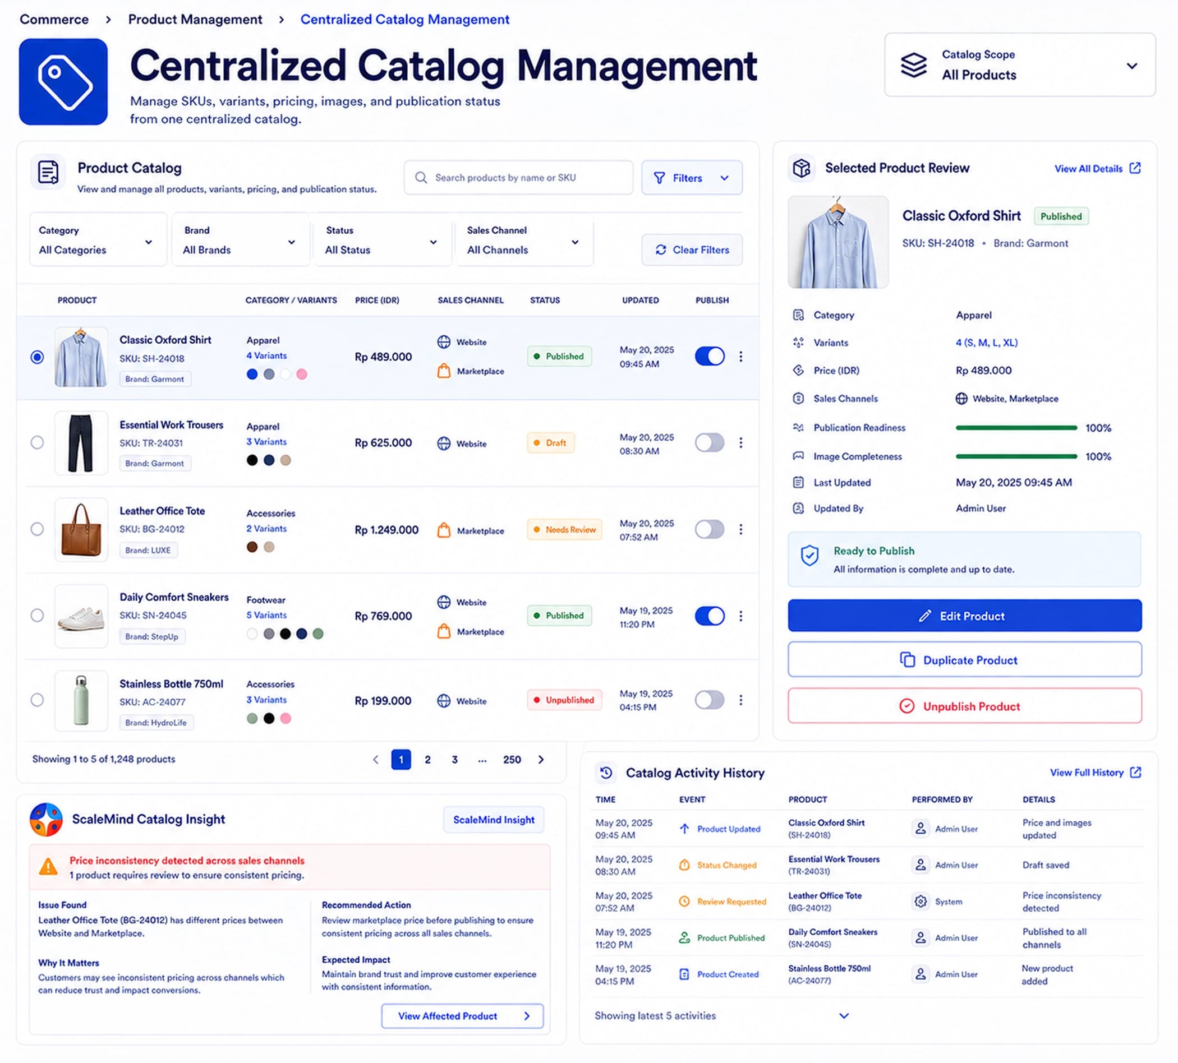Click the Website globe icon in Essential Work Trousers row

point(444,443)
